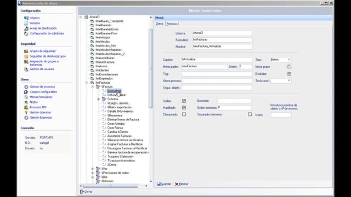The image size is (351, 197).
Task: Open the Objetos icon in Configuración
Action: tap(26, 18)
